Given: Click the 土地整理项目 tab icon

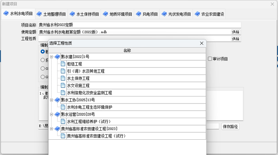Looking at the screenshot, I should pyautogui.click(x=39, y=14).
